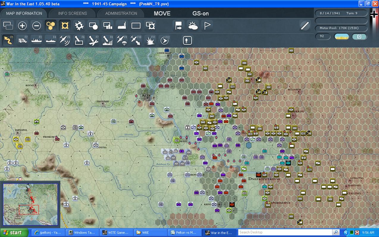The height and width of the screenshot is (237, 379).
Task: Click the Zaporozhye city label
Action: click(279, 203)
